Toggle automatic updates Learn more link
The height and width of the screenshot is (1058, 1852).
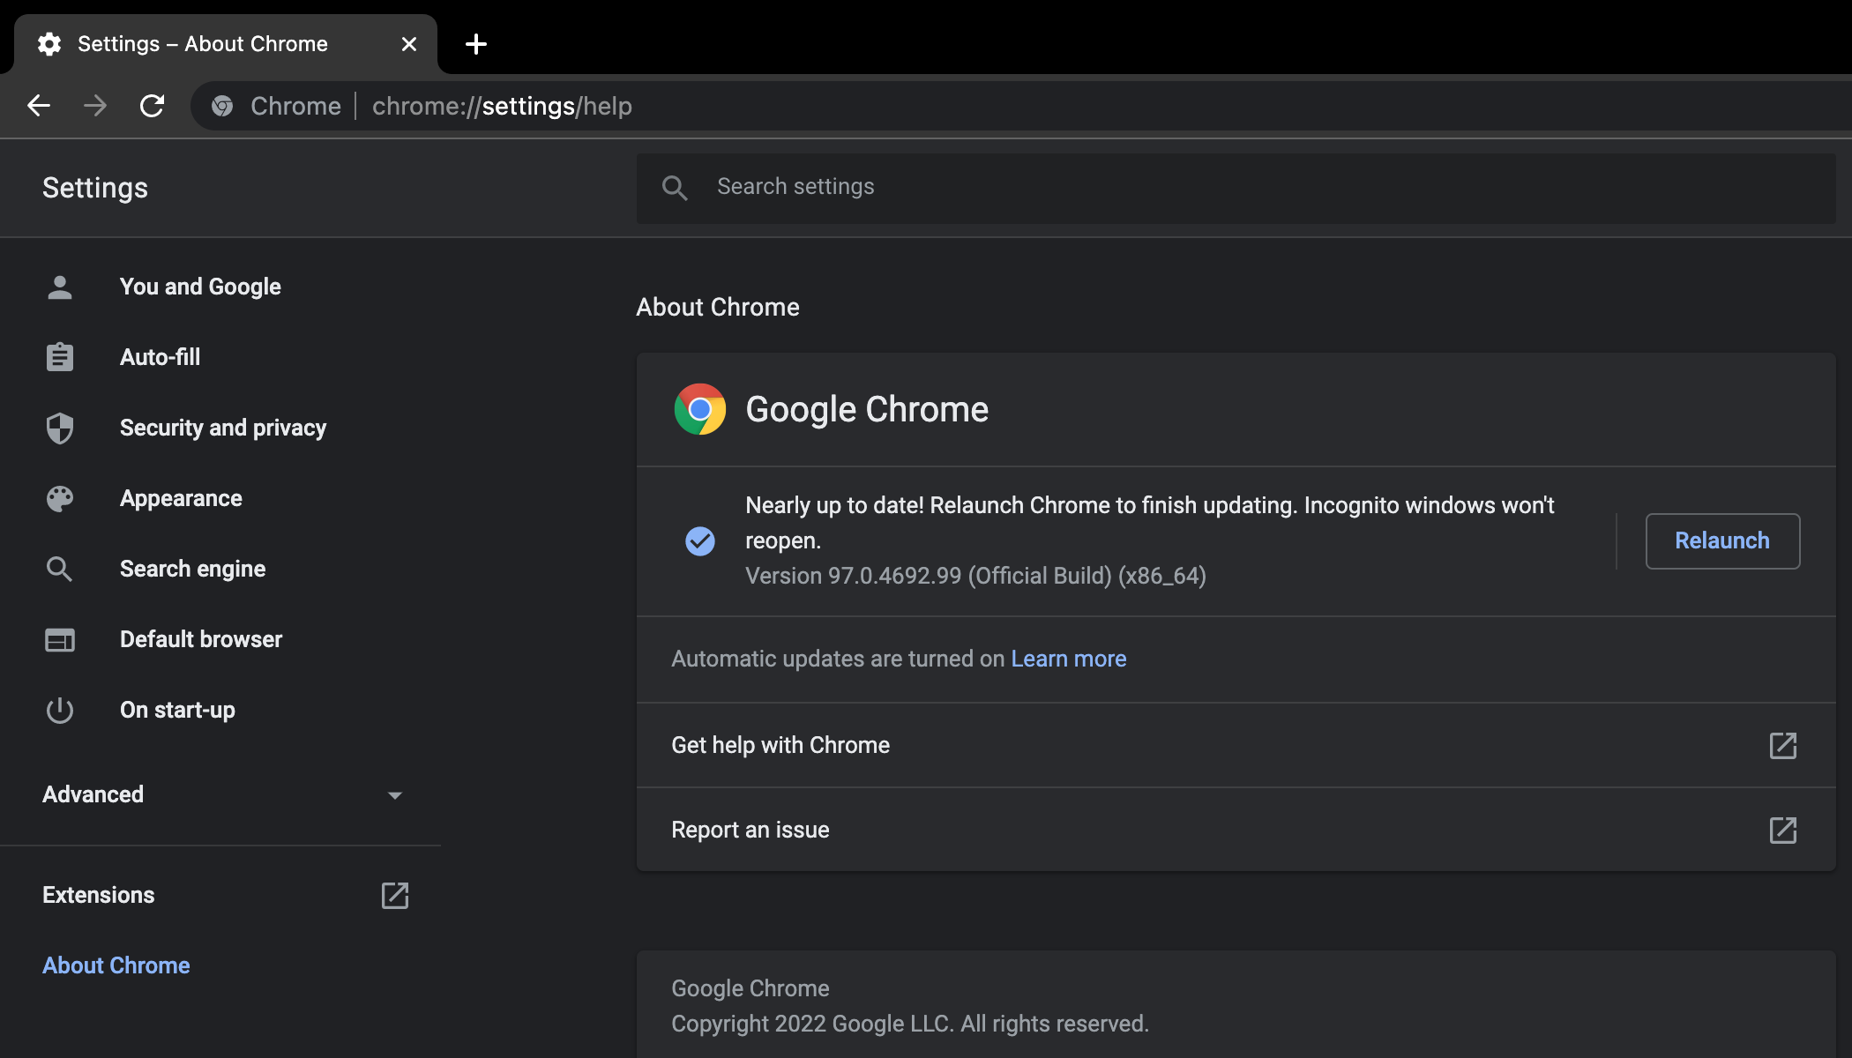pyautogui.click(x=1069, y=659)
